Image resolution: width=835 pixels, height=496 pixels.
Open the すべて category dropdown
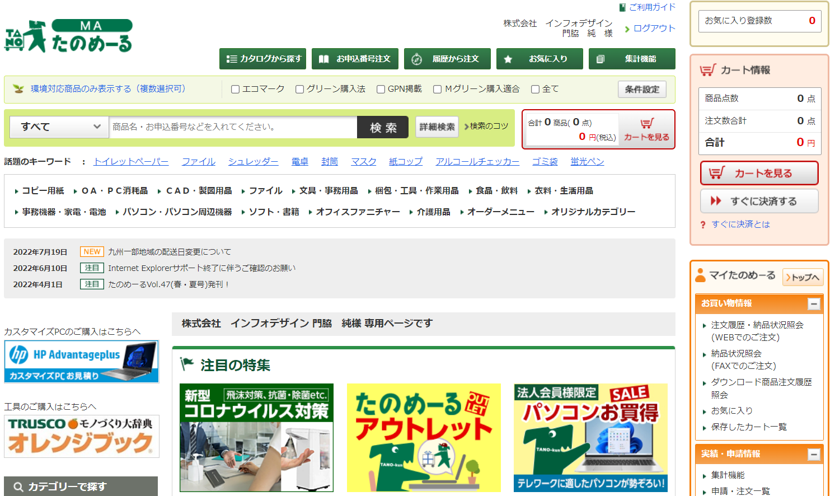(59, 127)
